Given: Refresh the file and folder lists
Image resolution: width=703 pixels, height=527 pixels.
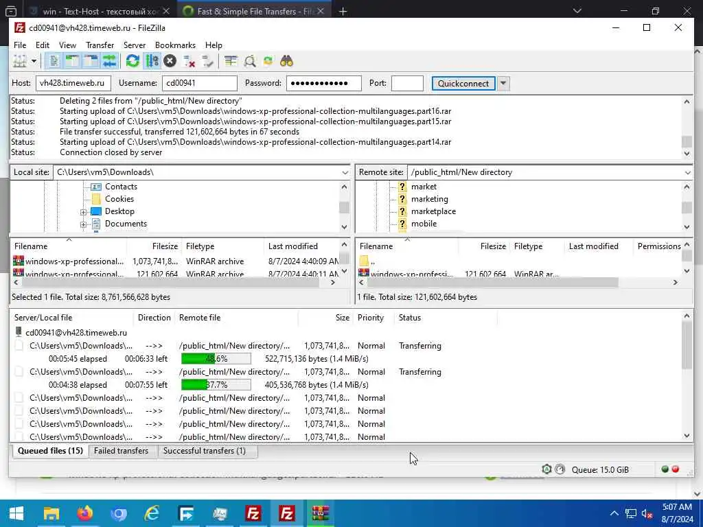Looking at the screenshot, I should pos(132,61).
